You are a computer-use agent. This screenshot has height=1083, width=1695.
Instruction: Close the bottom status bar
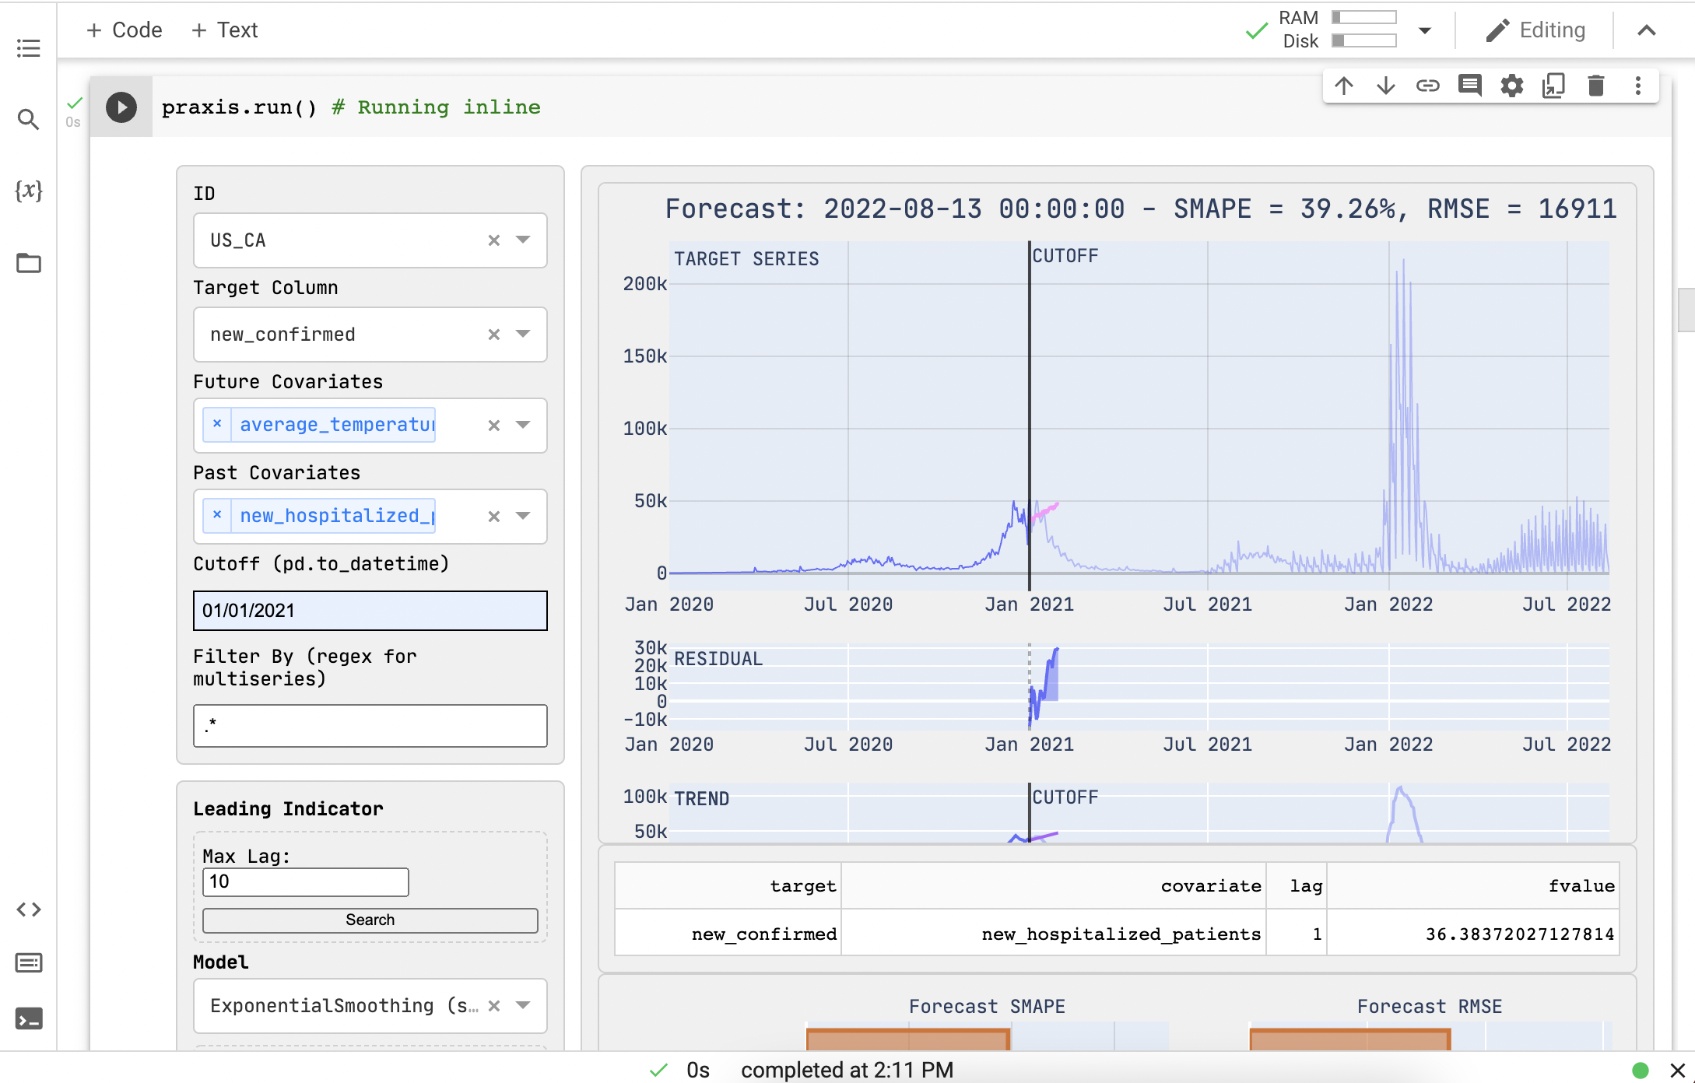(1678, 1071)
